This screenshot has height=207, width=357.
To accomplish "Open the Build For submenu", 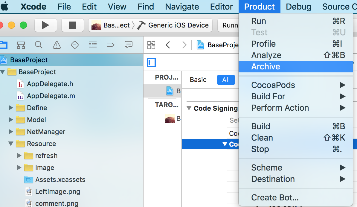I will coord(296,96).
